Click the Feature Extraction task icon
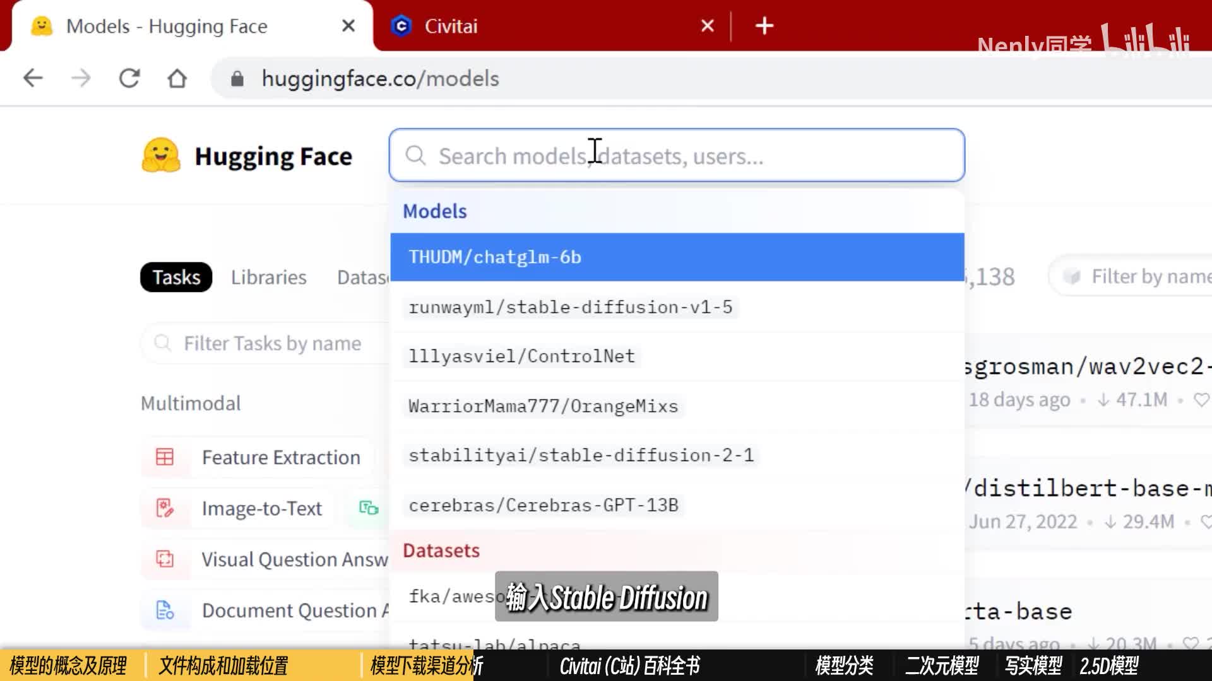The width and height of the screenshot is (1212, 681). (165, 457)
